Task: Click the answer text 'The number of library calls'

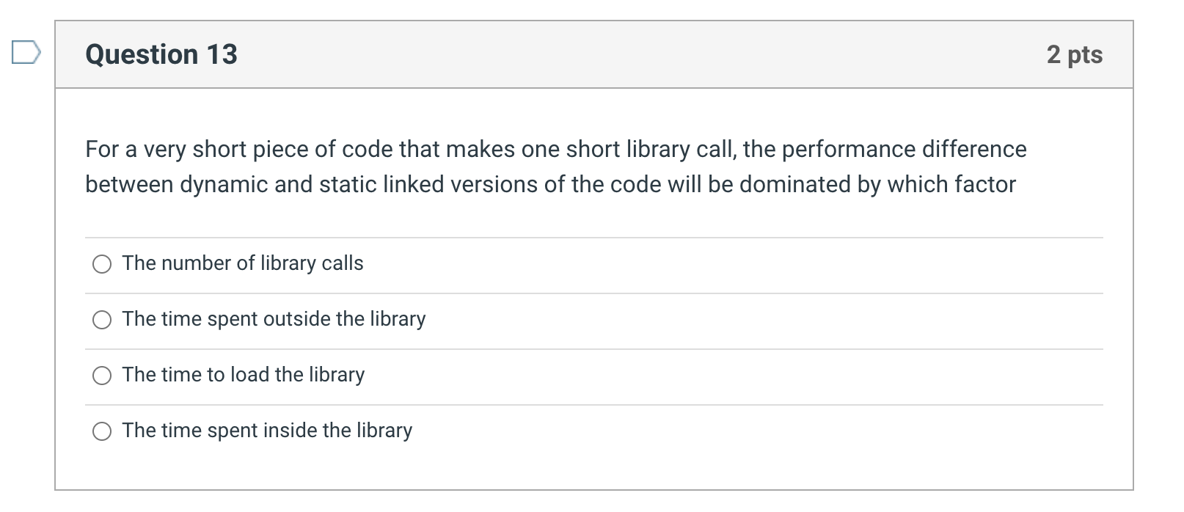Action: [x=243, y=264]
